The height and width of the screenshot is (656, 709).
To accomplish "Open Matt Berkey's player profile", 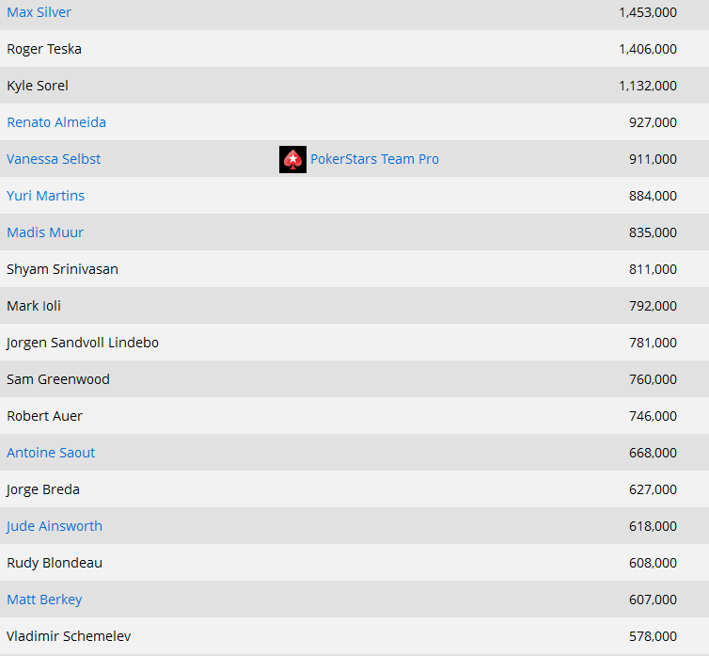I will pos(44,600).
